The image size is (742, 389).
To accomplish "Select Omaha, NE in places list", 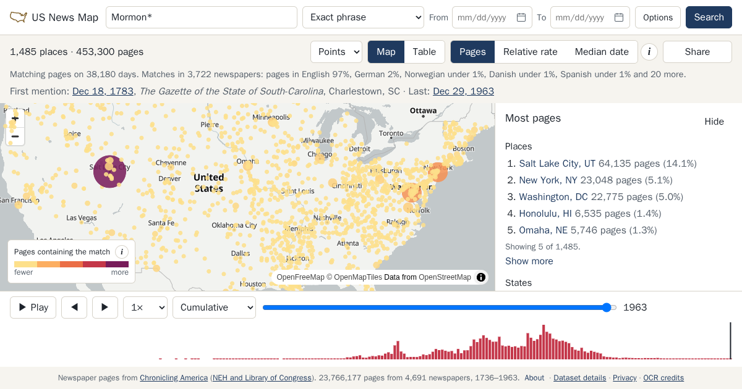I will pos(543,230).
